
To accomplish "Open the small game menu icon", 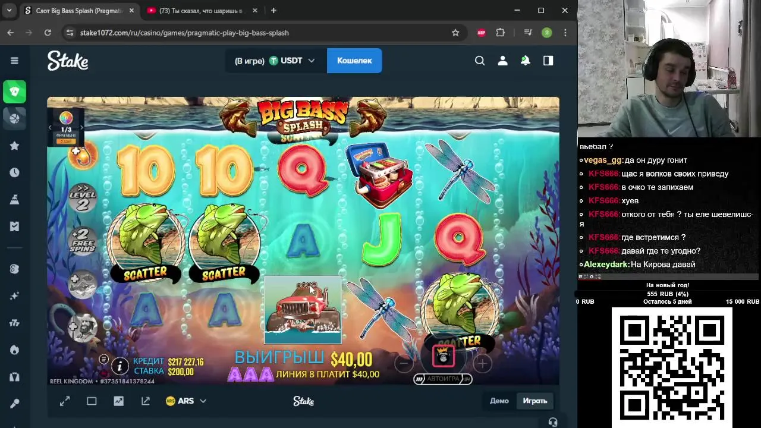I will (103, 359).
